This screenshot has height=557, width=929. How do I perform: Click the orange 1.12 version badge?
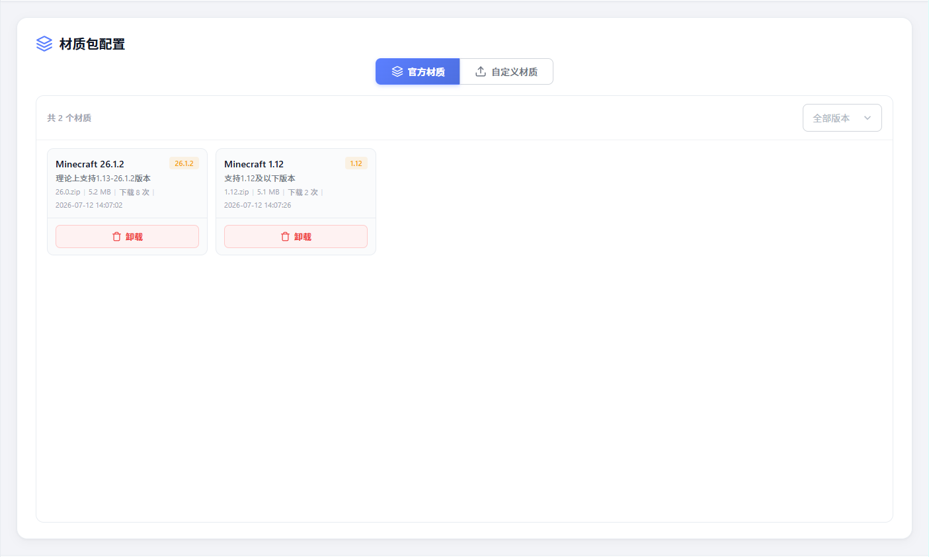356,163
